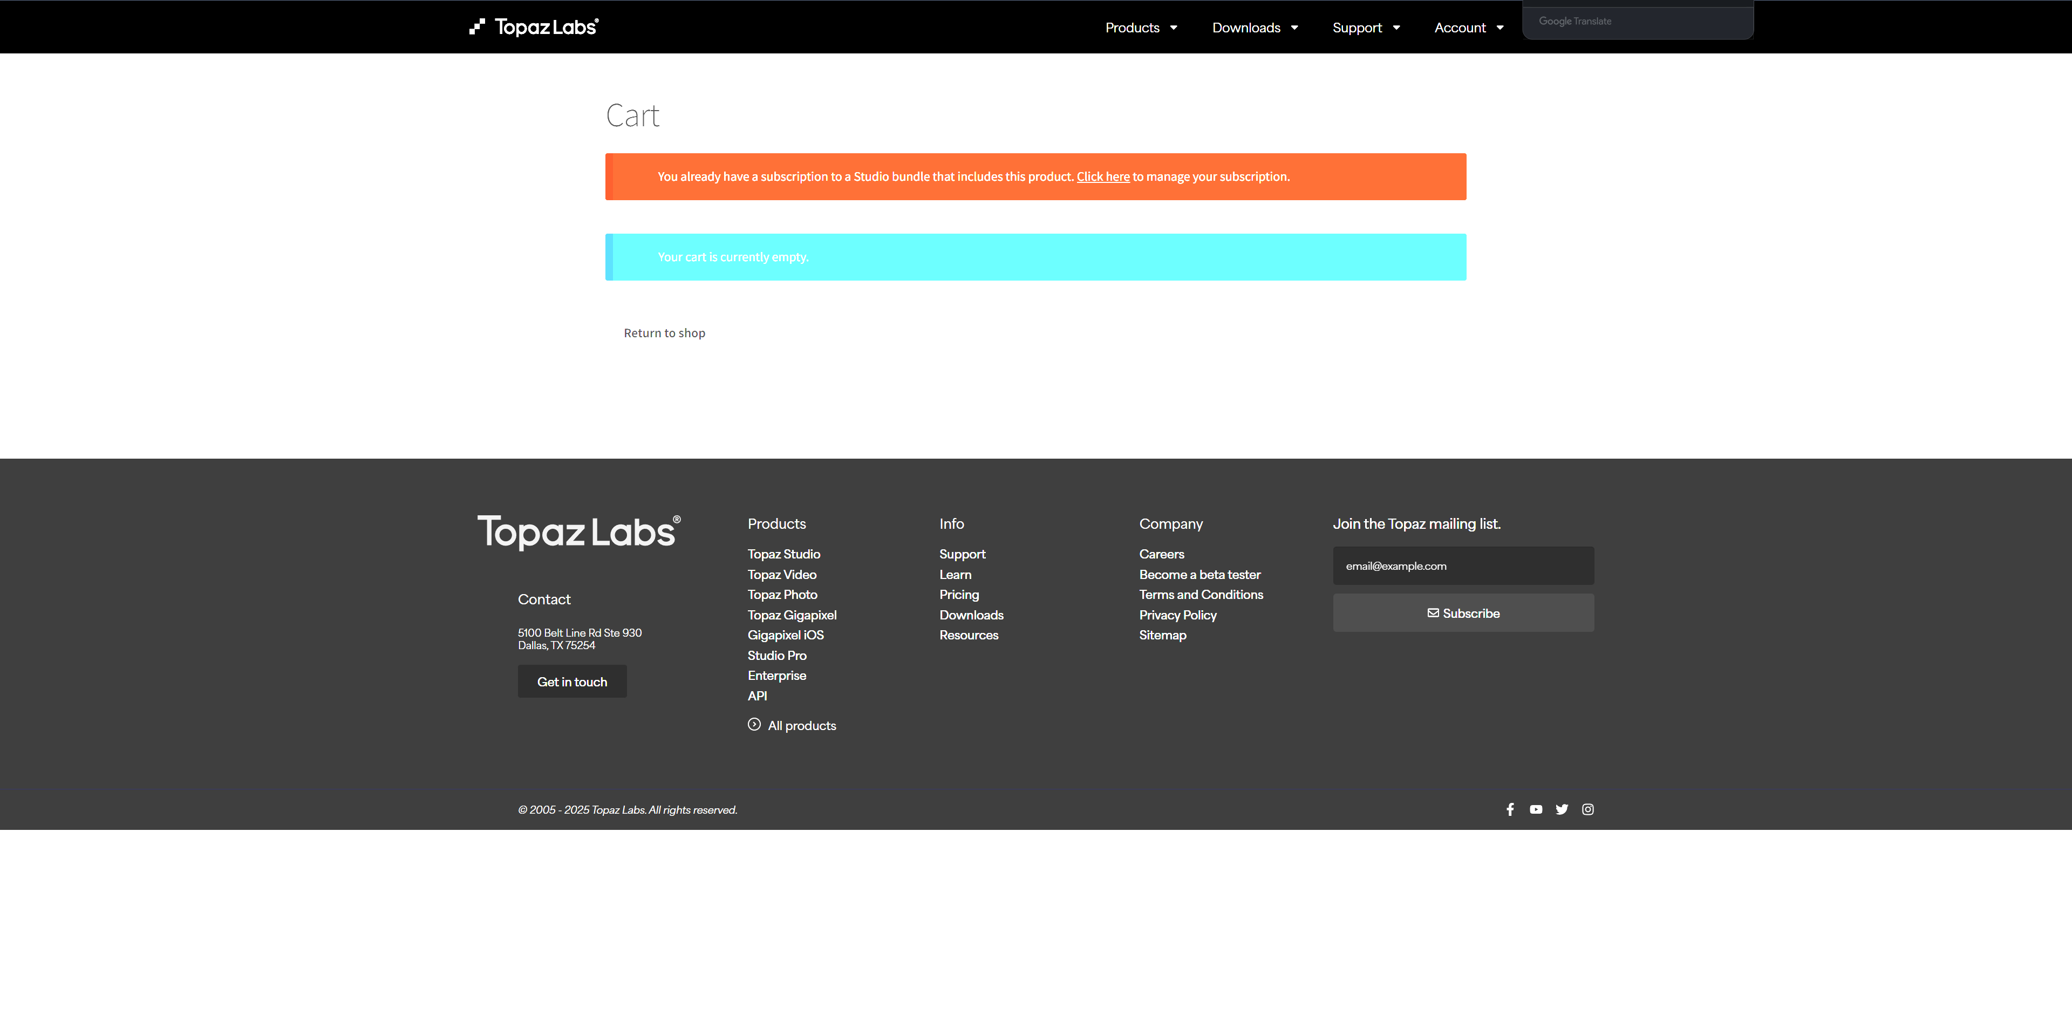Focus the mailing list email field

pos(1462,565)
